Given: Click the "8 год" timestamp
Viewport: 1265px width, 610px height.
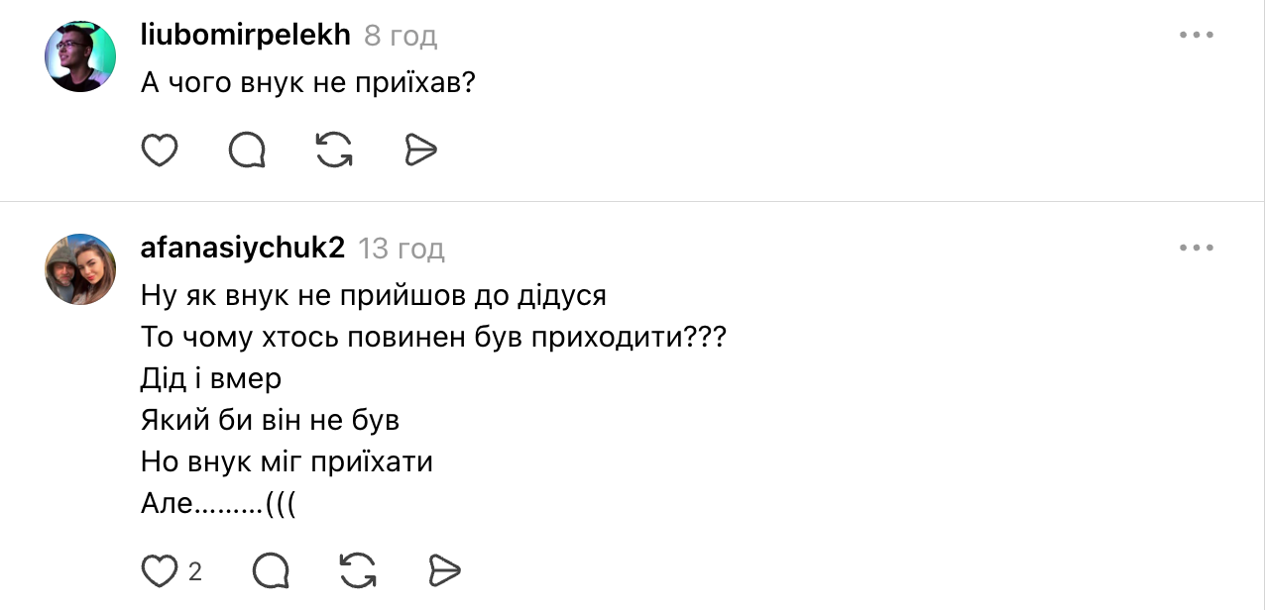Looking at the screenshot, I should (x=401, y=37).
